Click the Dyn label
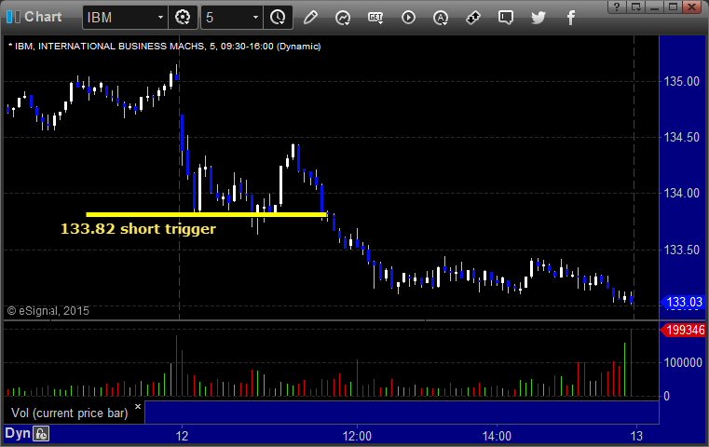 pos(18,433)
